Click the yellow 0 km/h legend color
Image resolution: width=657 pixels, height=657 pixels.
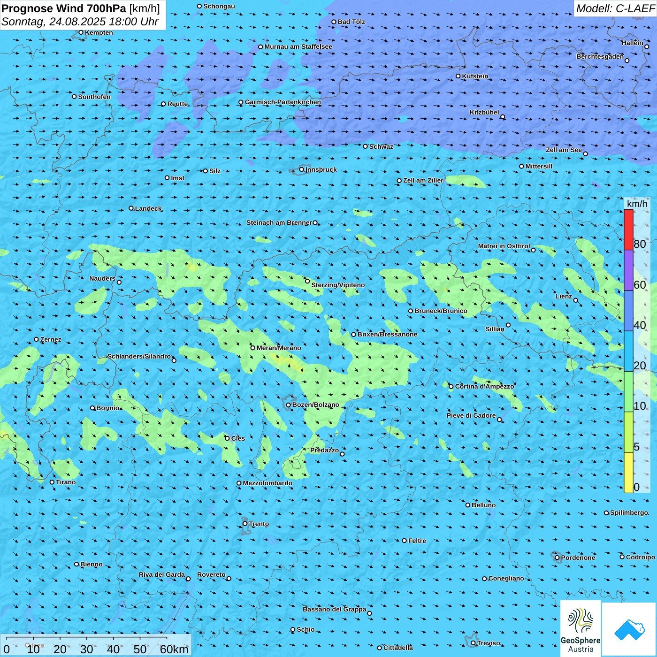tap(628, 473)
